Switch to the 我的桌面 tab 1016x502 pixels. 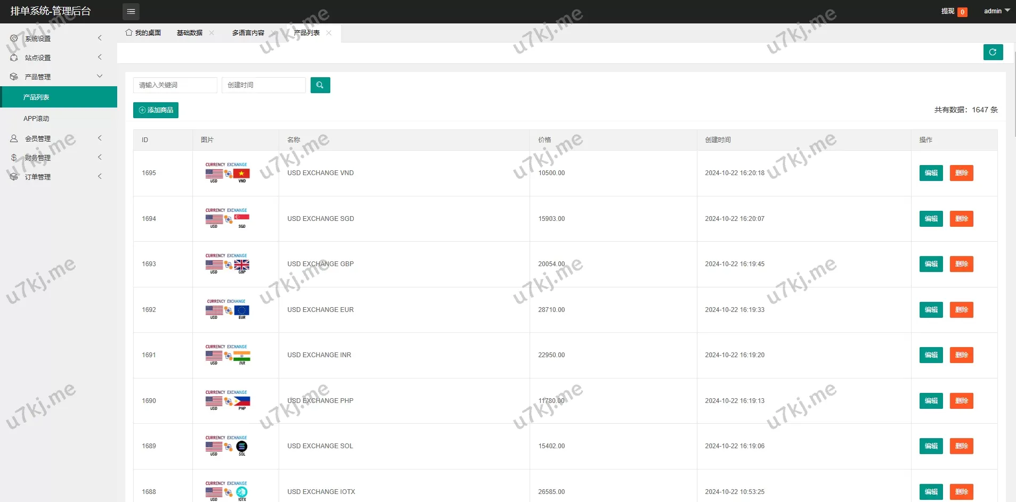tap(143, 33)
